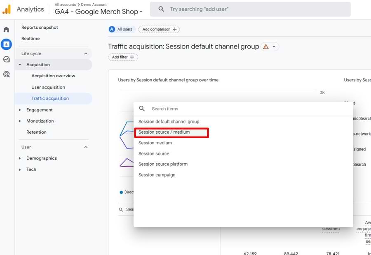371x255 pixels.
Task: Choose Session source platform option
Action: (x=243, y=164)
